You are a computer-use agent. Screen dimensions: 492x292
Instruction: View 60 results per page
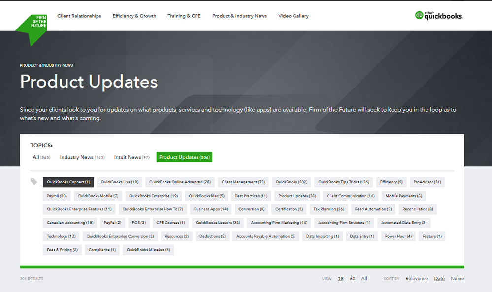352,279
